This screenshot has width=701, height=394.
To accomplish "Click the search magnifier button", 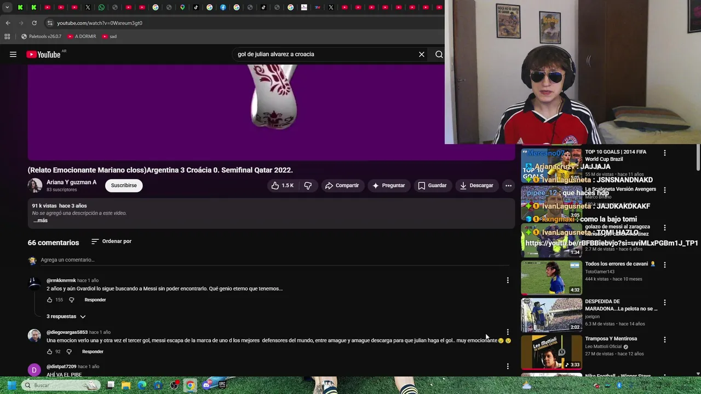I will [439, 54].
